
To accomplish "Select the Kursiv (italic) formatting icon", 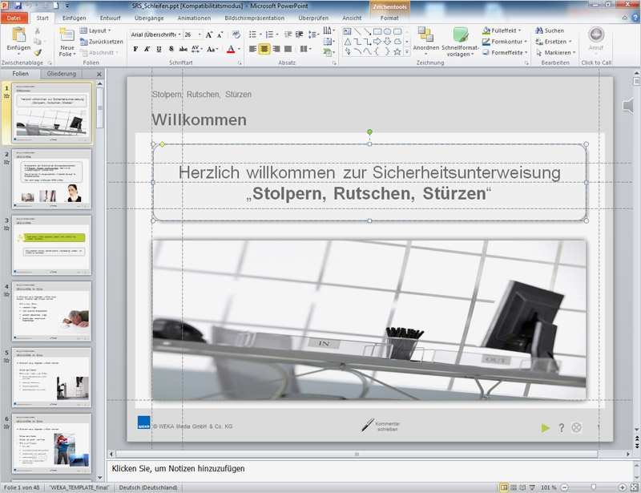I will tap(147, 49).
